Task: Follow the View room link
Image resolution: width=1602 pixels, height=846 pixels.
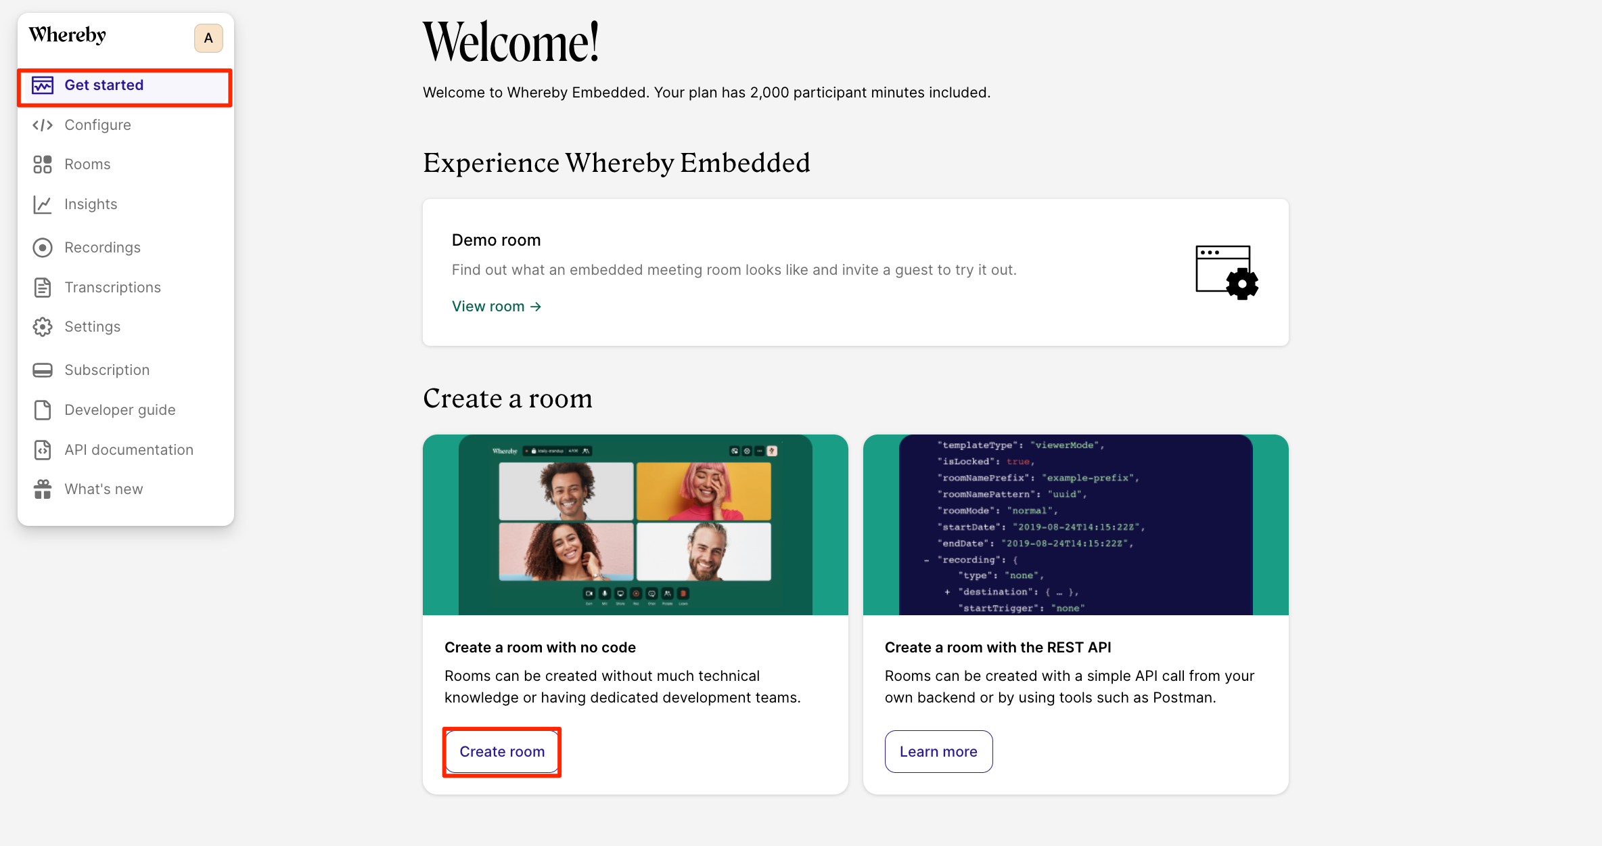Action: pyautogui.click(x=497, y=307)
